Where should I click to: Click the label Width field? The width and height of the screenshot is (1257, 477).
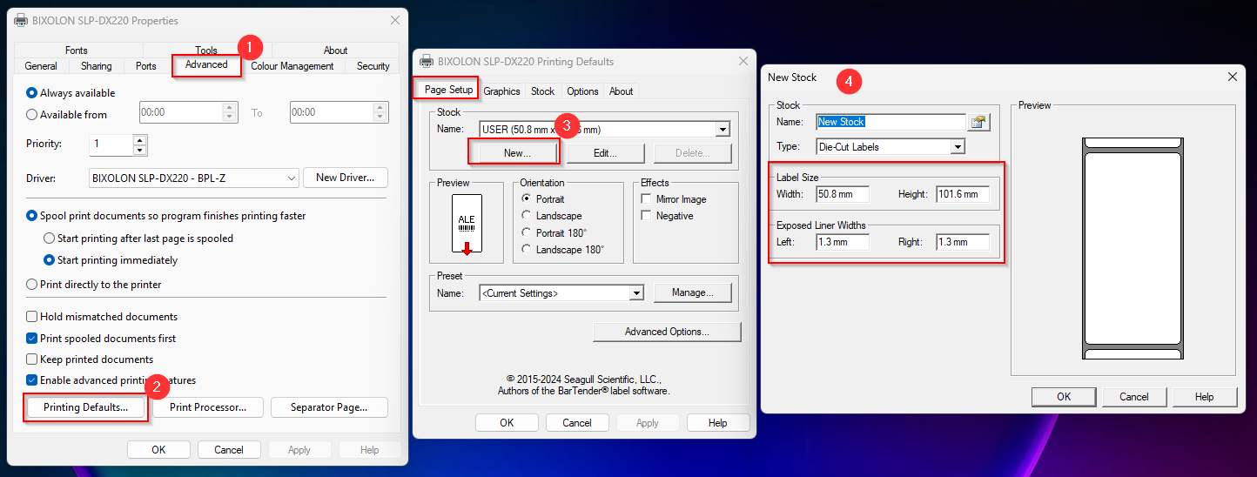(843, 194)
